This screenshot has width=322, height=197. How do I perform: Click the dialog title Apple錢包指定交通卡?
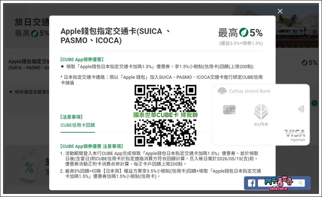coord(115,36)
